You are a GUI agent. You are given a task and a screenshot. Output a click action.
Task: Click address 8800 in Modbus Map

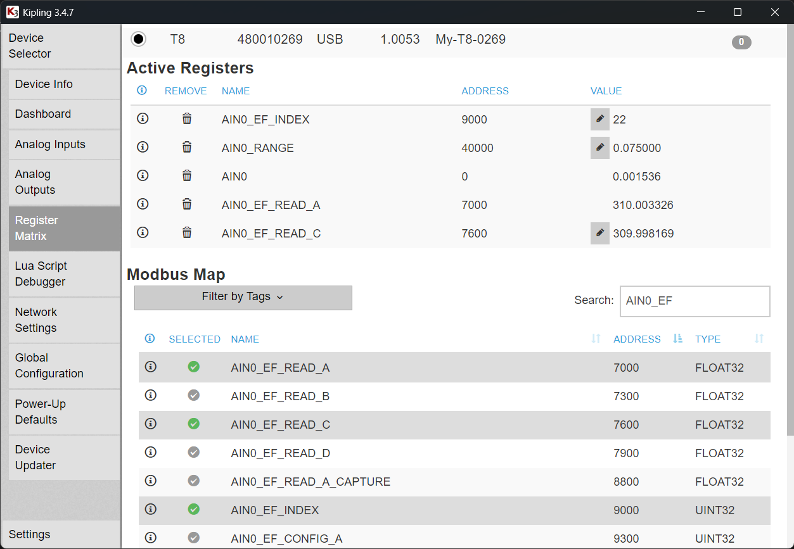pyautogui.click(x=626, y=482)
